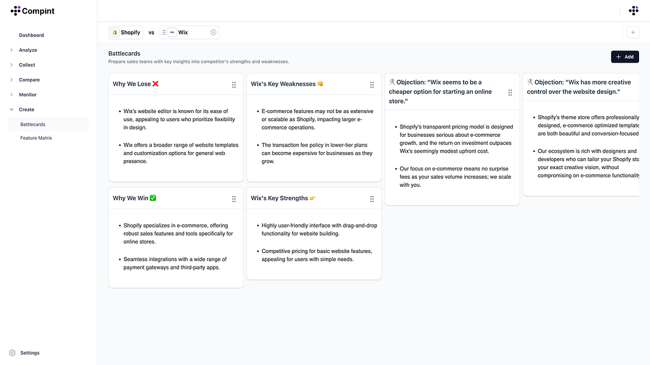Open the Compare menu item

pos(29,80)
